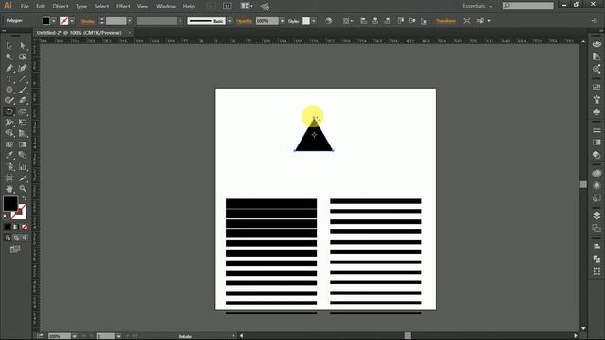The image size is (605, 340).
Task: Select the Zoom tool
Action: (23, 189)
